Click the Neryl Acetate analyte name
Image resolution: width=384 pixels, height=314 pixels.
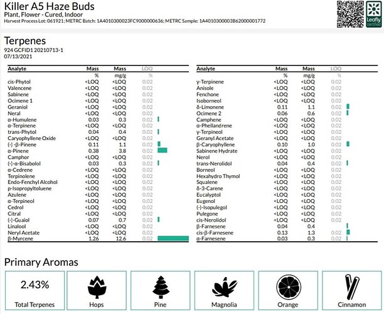click(x=23, y=232)
